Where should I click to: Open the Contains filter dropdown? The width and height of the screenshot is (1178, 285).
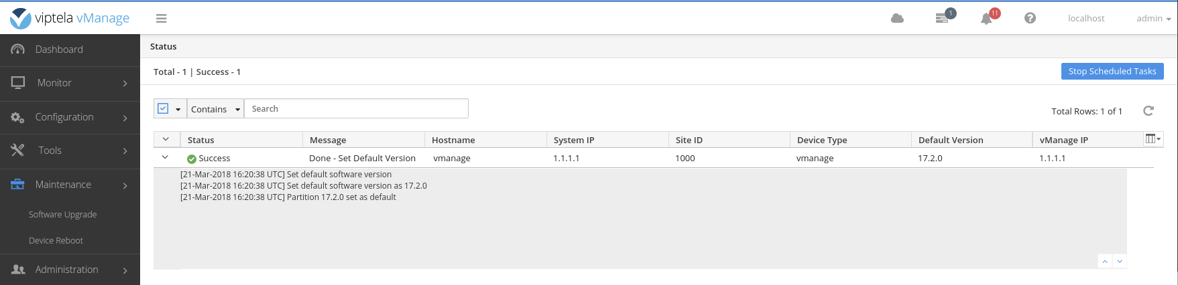tap(215, 109)
